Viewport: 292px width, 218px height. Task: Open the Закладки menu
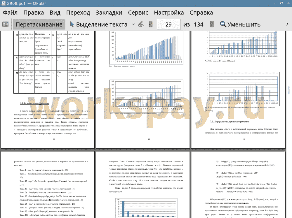pyautogui.click(x=109, y=13)
